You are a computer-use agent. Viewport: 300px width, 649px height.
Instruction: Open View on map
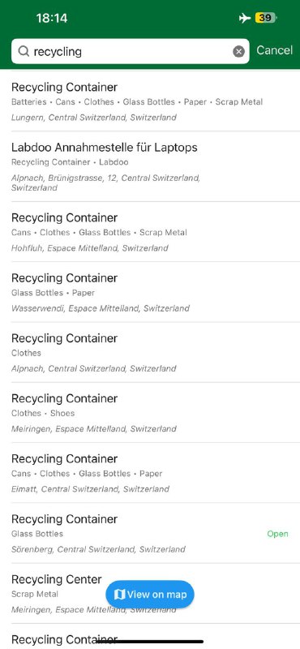point(150,595)
